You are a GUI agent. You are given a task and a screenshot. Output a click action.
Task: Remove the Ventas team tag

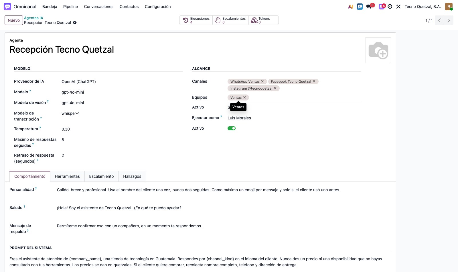coord(244,97)
